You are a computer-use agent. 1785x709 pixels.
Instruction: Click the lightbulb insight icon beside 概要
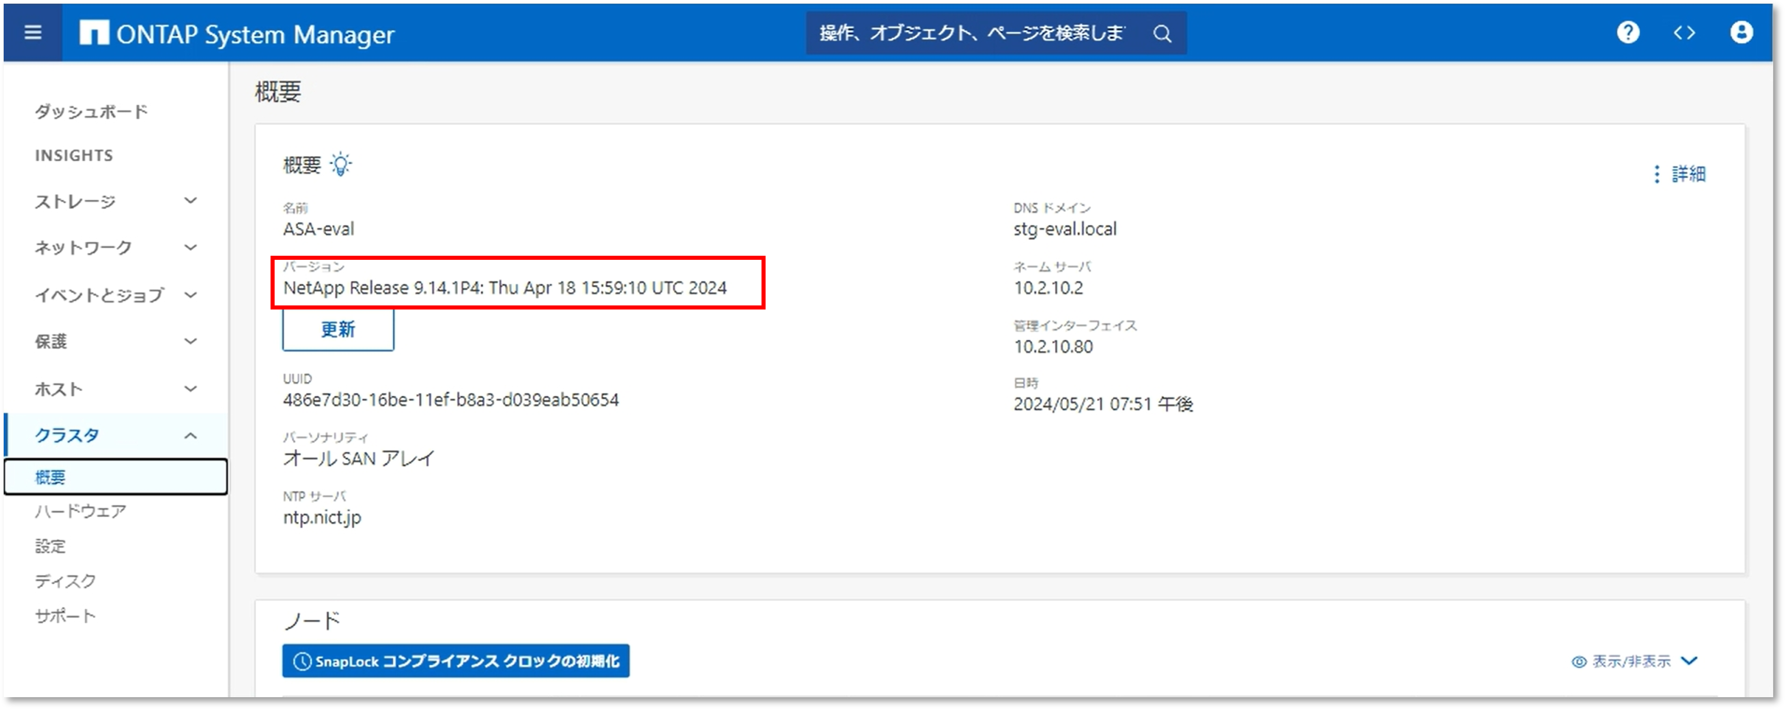pos(340,165)
